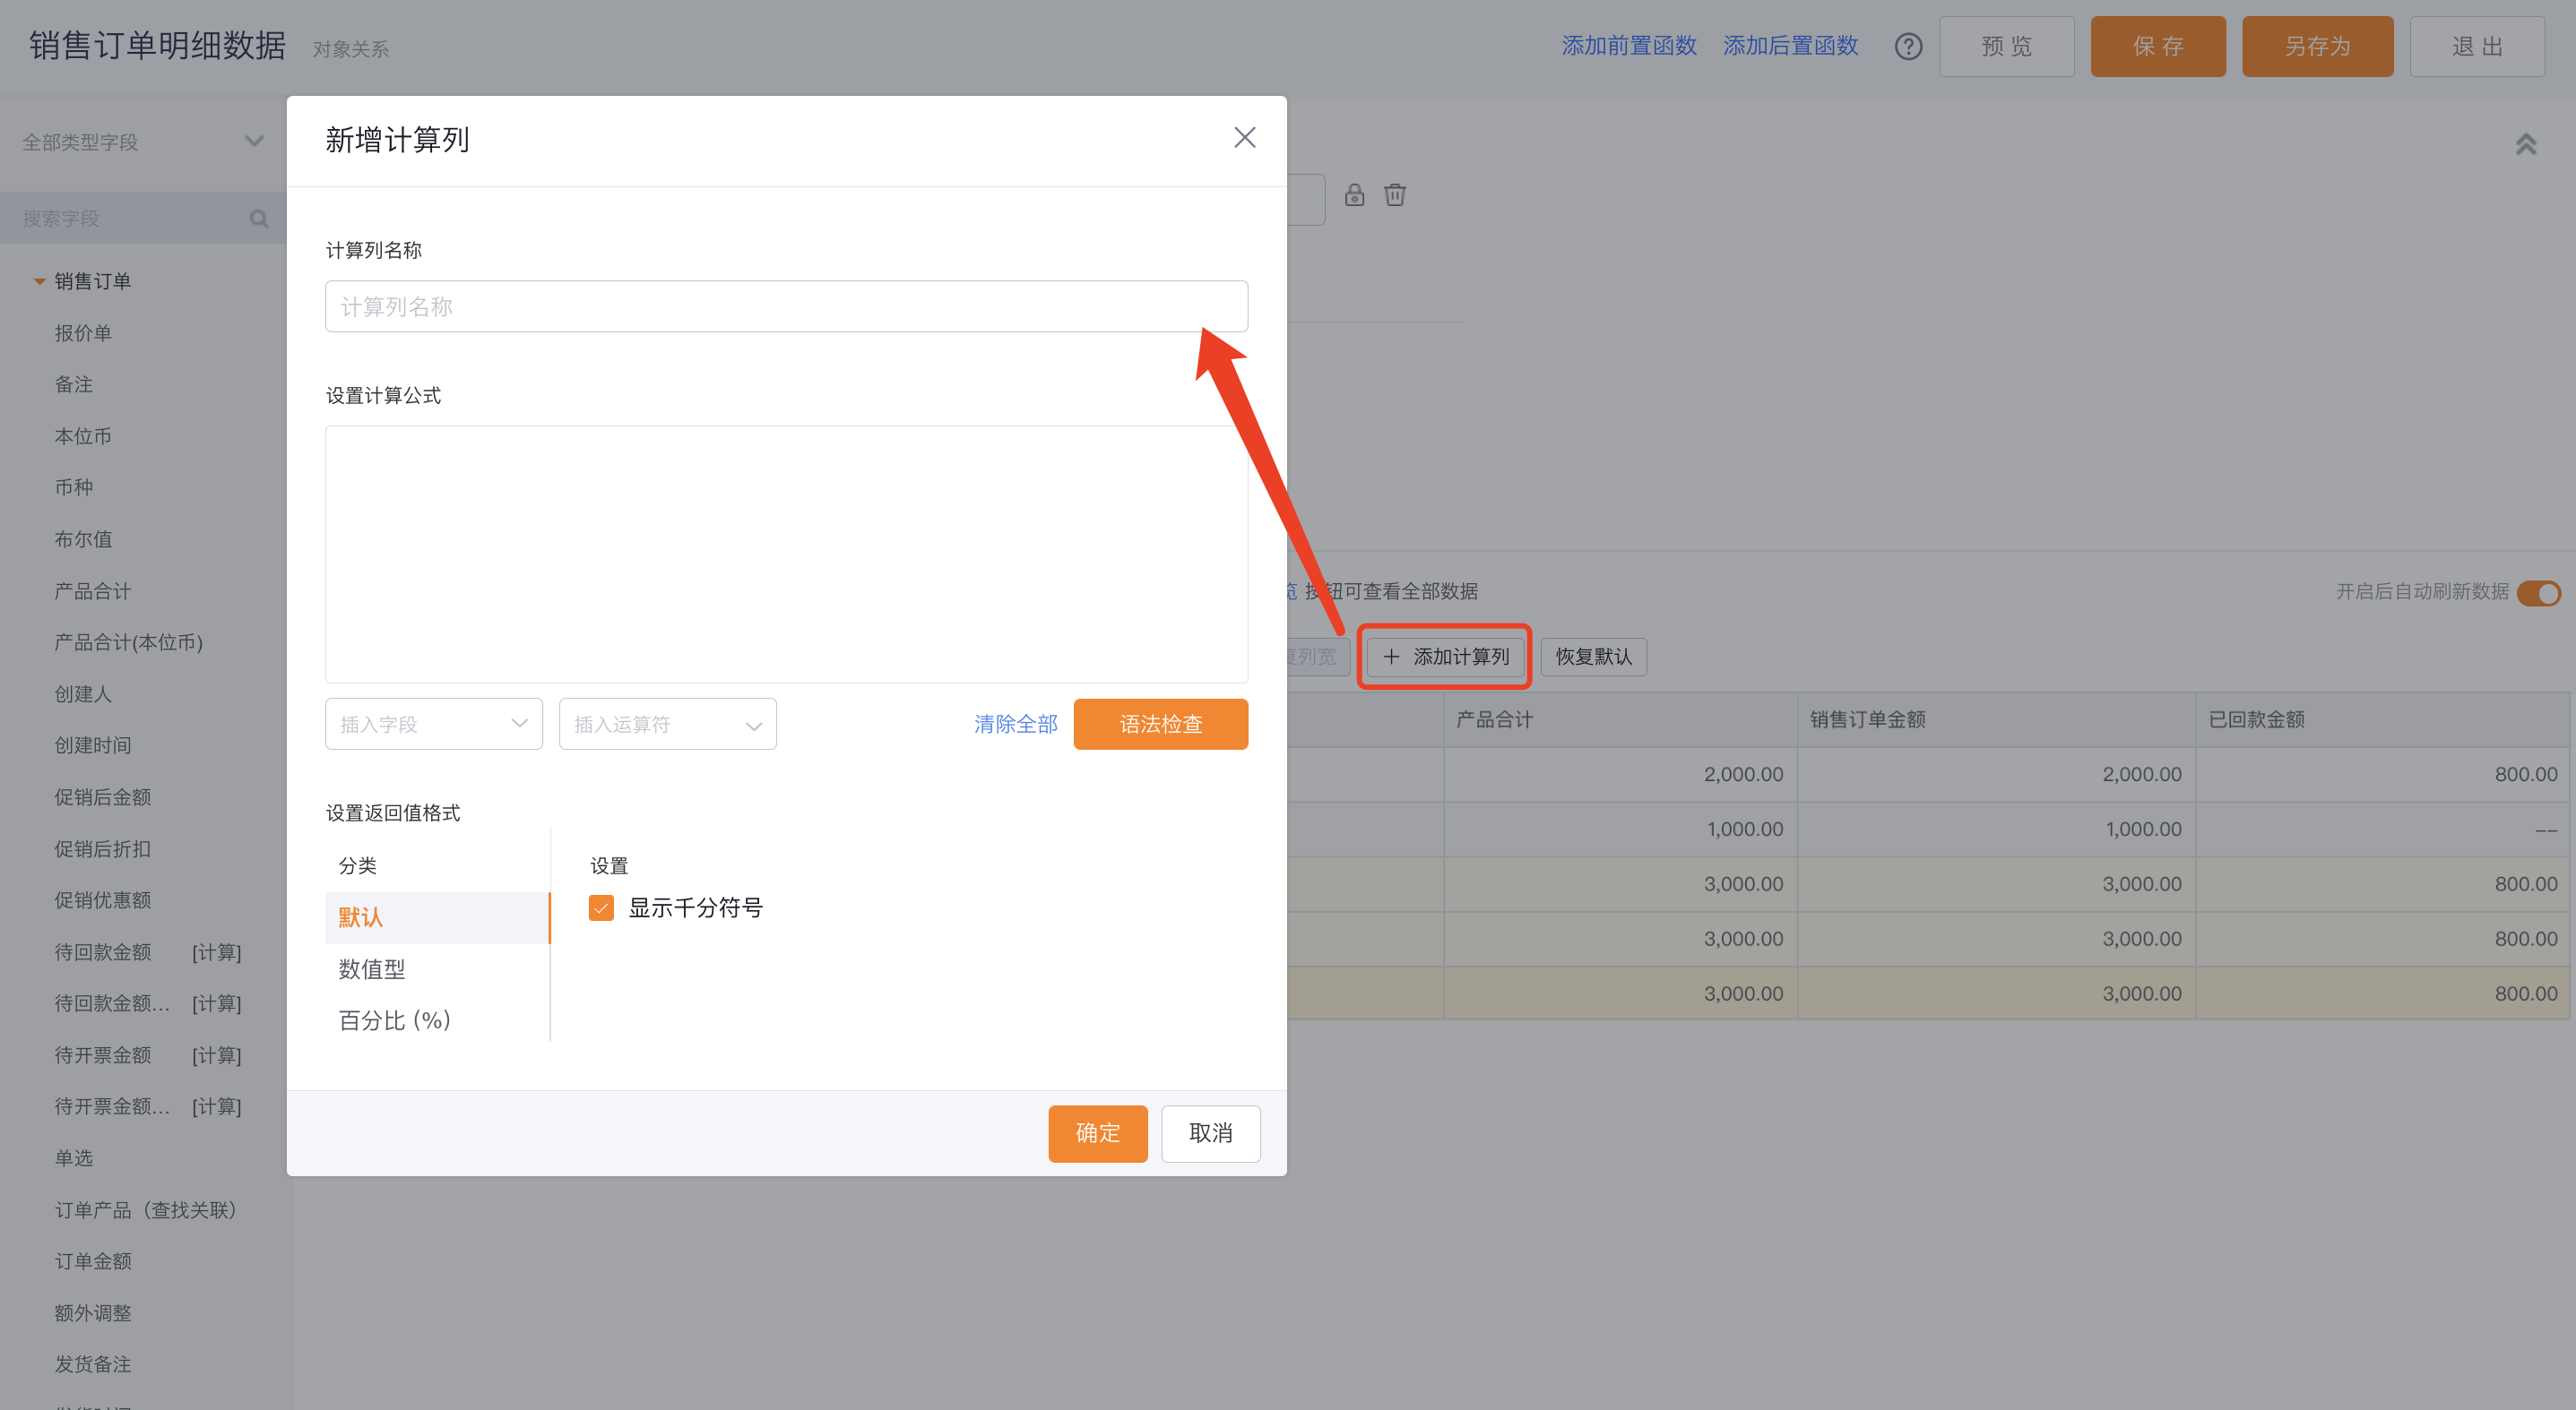Viewport: 2576px width, 1410px height.
Task: Click the lock icon
Action: 1354,195
